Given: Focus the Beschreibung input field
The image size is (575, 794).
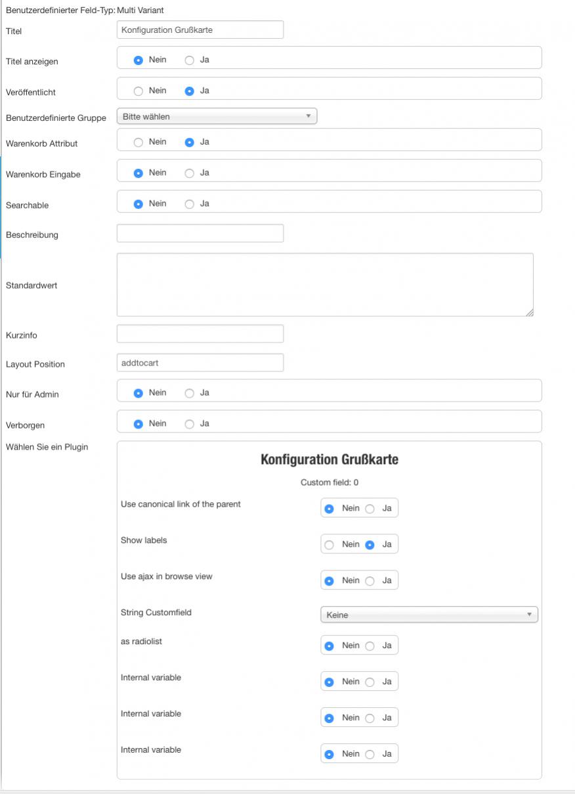Looking at the screenshot, I should pyautogui.click(x=200, y=233).
